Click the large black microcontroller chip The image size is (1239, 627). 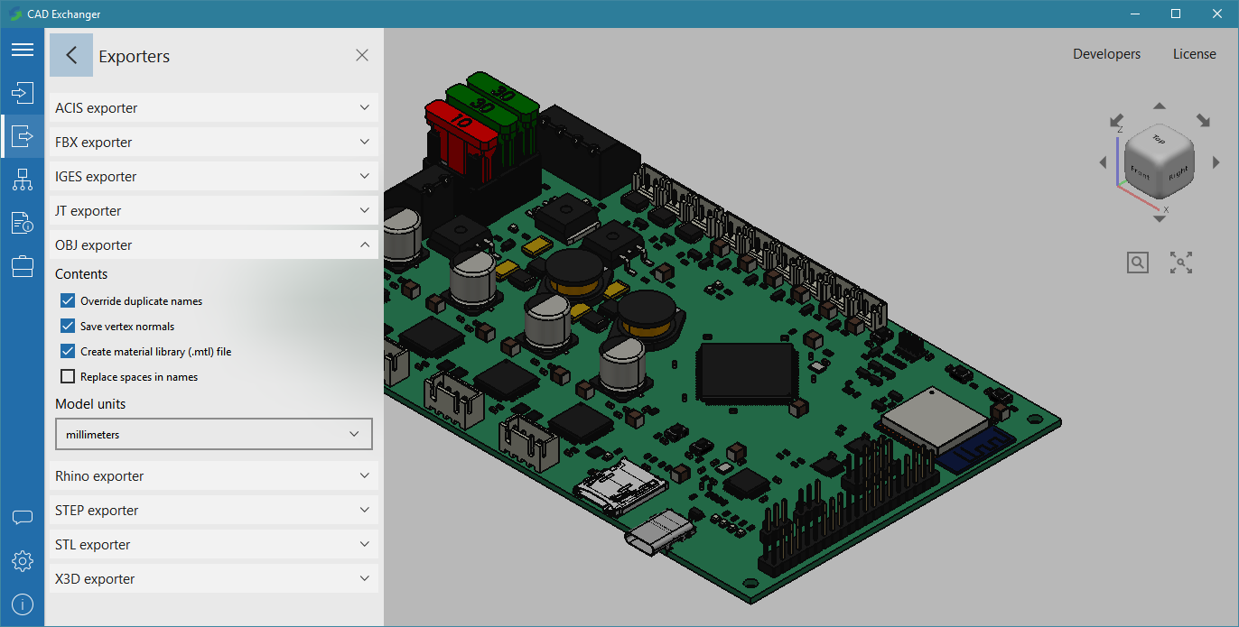[x=746, y=372]
